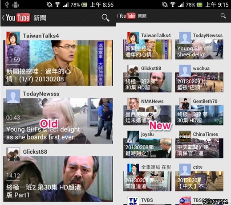
Task: Select TaiwanTalks4 channel name in Old layout
Action: tap(41, 36)
